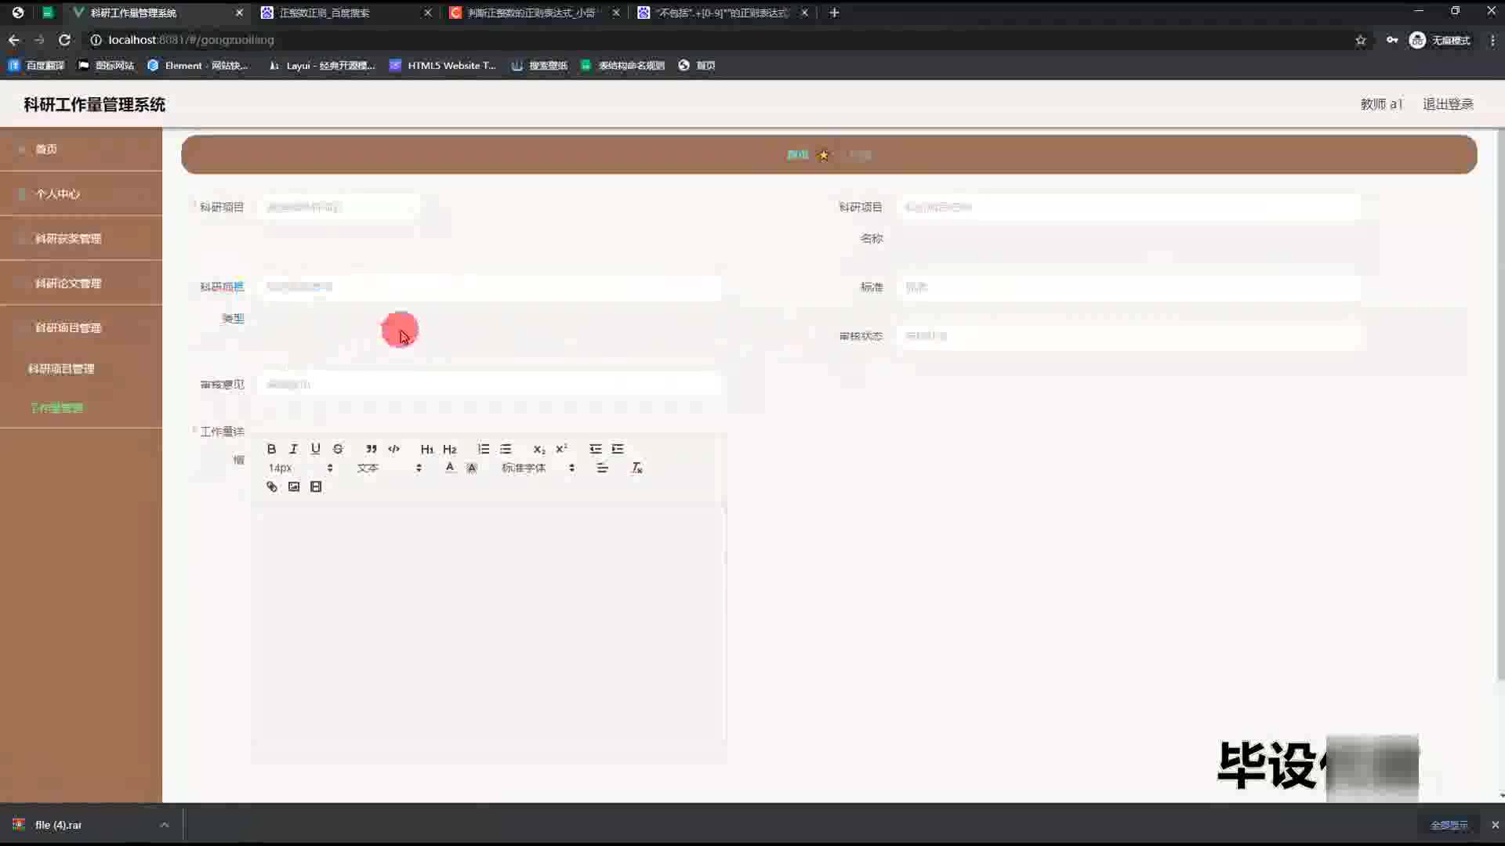Insert a video into editor
Image resolution: width=1505 pixels, height=846 pixels.
(316, 486)
